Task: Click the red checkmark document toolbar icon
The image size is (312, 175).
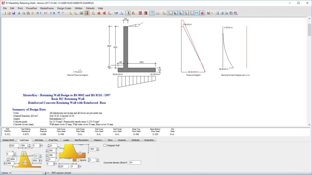Action: [235, 13]
